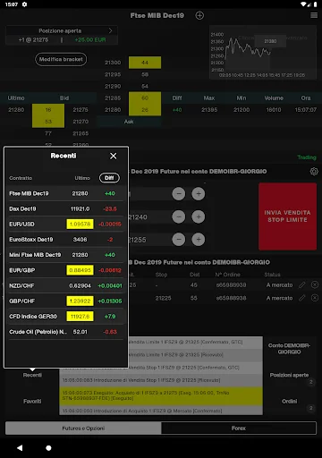Open Posizioni aperte panel
Image resolution: width=322 pixels, height=458 pixels.
289,376
